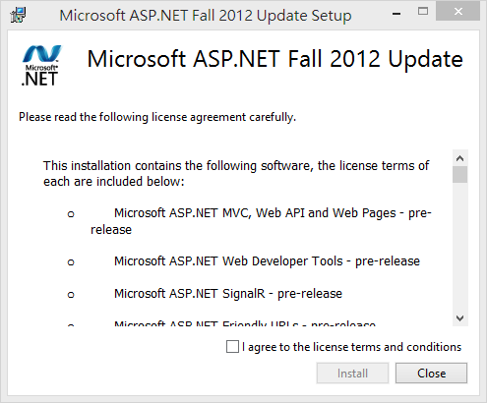Close the window with the X button
487x403 pixels.
point(458,12)
